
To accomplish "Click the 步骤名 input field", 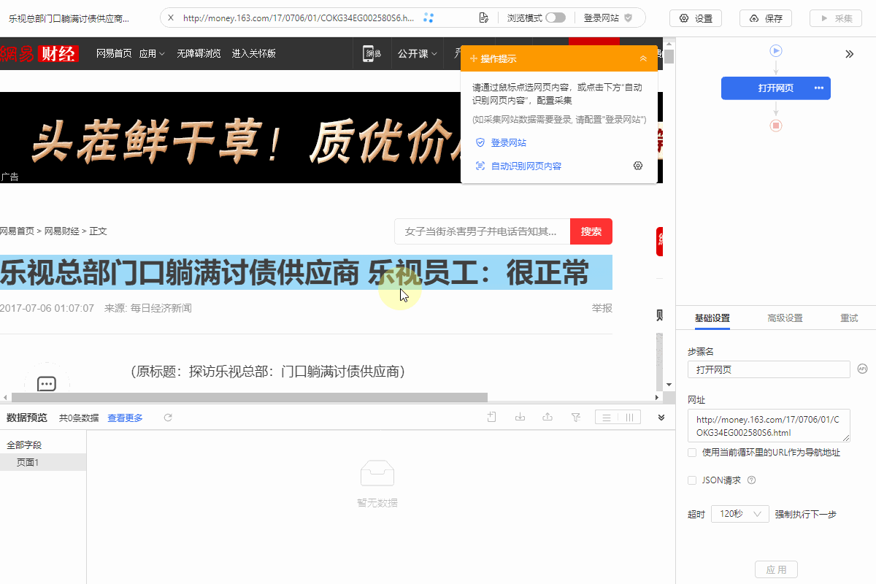I will pyautogui.click(x=769, y=369).
